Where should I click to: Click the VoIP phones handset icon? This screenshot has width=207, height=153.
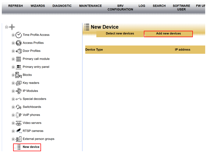[19, 115]
